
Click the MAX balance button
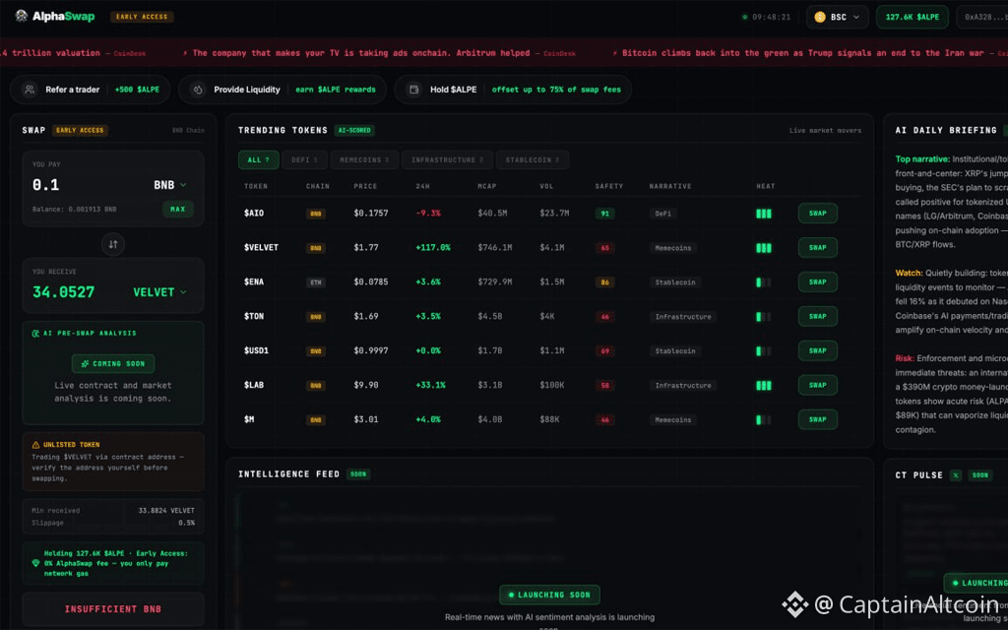tap(178, 209)
